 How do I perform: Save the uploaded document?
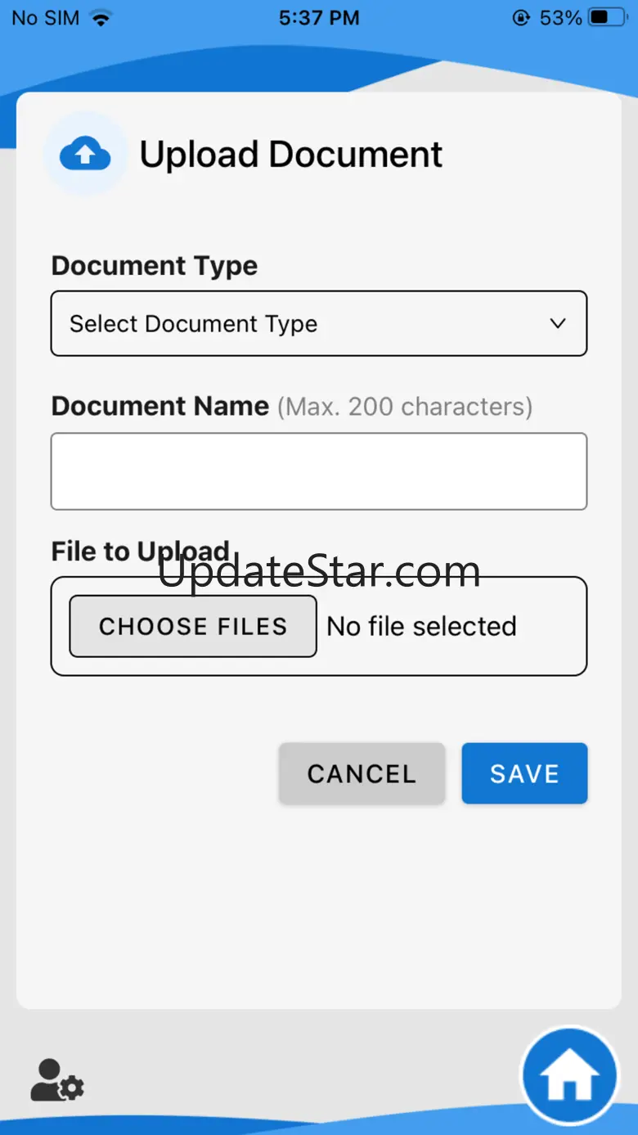pos(524,773)
